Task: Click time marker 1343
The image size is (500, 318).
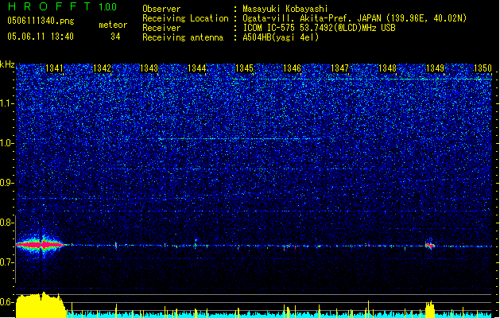Action: pos(149,68)
